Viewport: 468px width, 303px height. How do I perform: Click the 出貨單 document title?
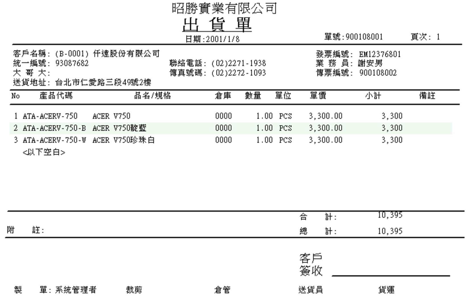click(x=217, y=25)
